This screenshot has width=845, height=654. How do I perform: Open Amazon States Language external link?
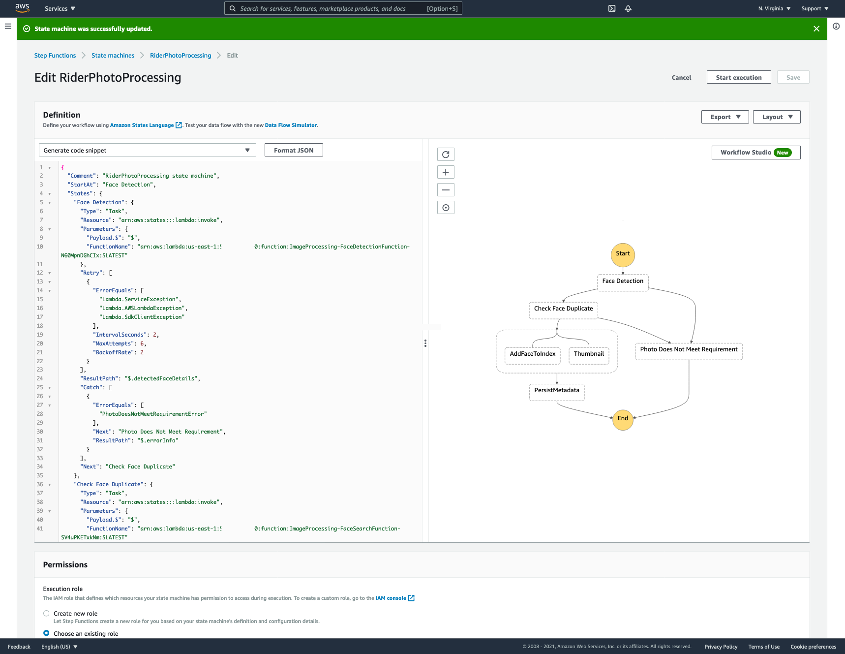click(x=146, y=125)
